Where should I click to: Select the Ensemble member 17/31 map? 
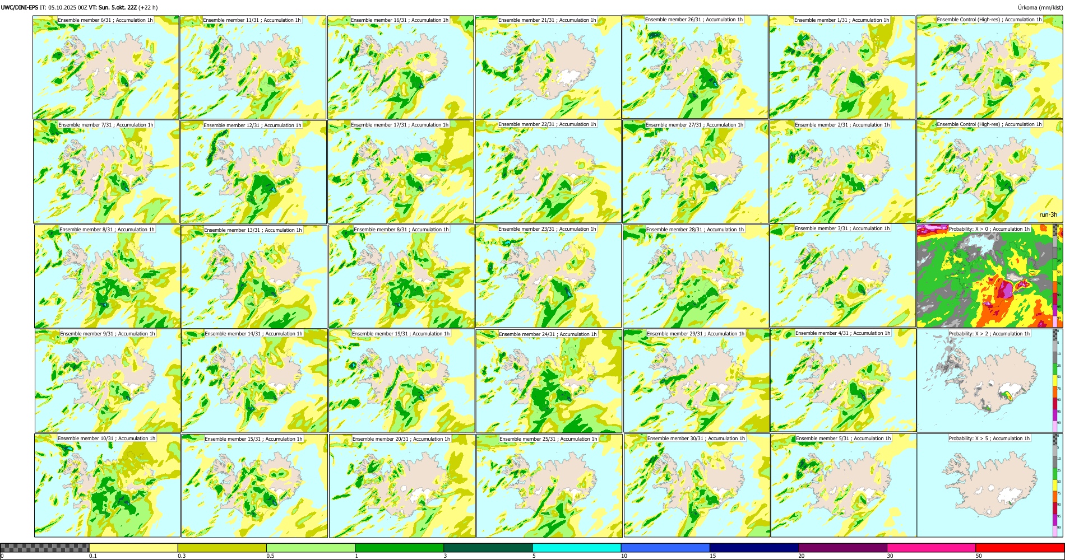(401, 171)
